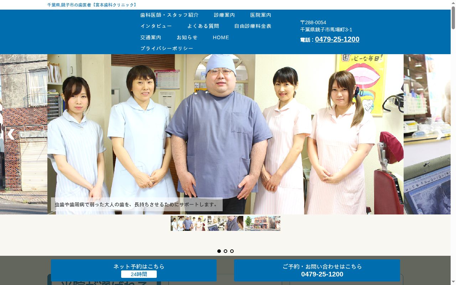Click the scrollbar down arrow
The width and height of the screenshot is (456, 285).
tap(453, 282)
